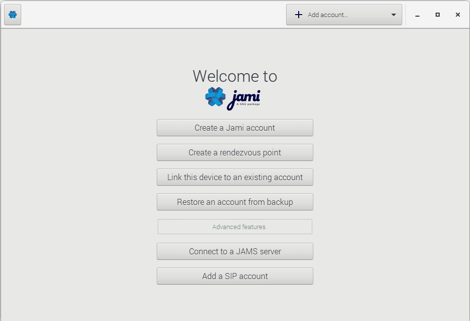
Task: Click the Jami logo button in the toolbar
Action: [12, 15]
